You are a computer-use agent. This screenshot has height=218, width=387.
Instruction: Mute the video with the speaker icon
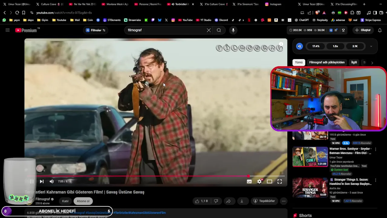[51, 181]
